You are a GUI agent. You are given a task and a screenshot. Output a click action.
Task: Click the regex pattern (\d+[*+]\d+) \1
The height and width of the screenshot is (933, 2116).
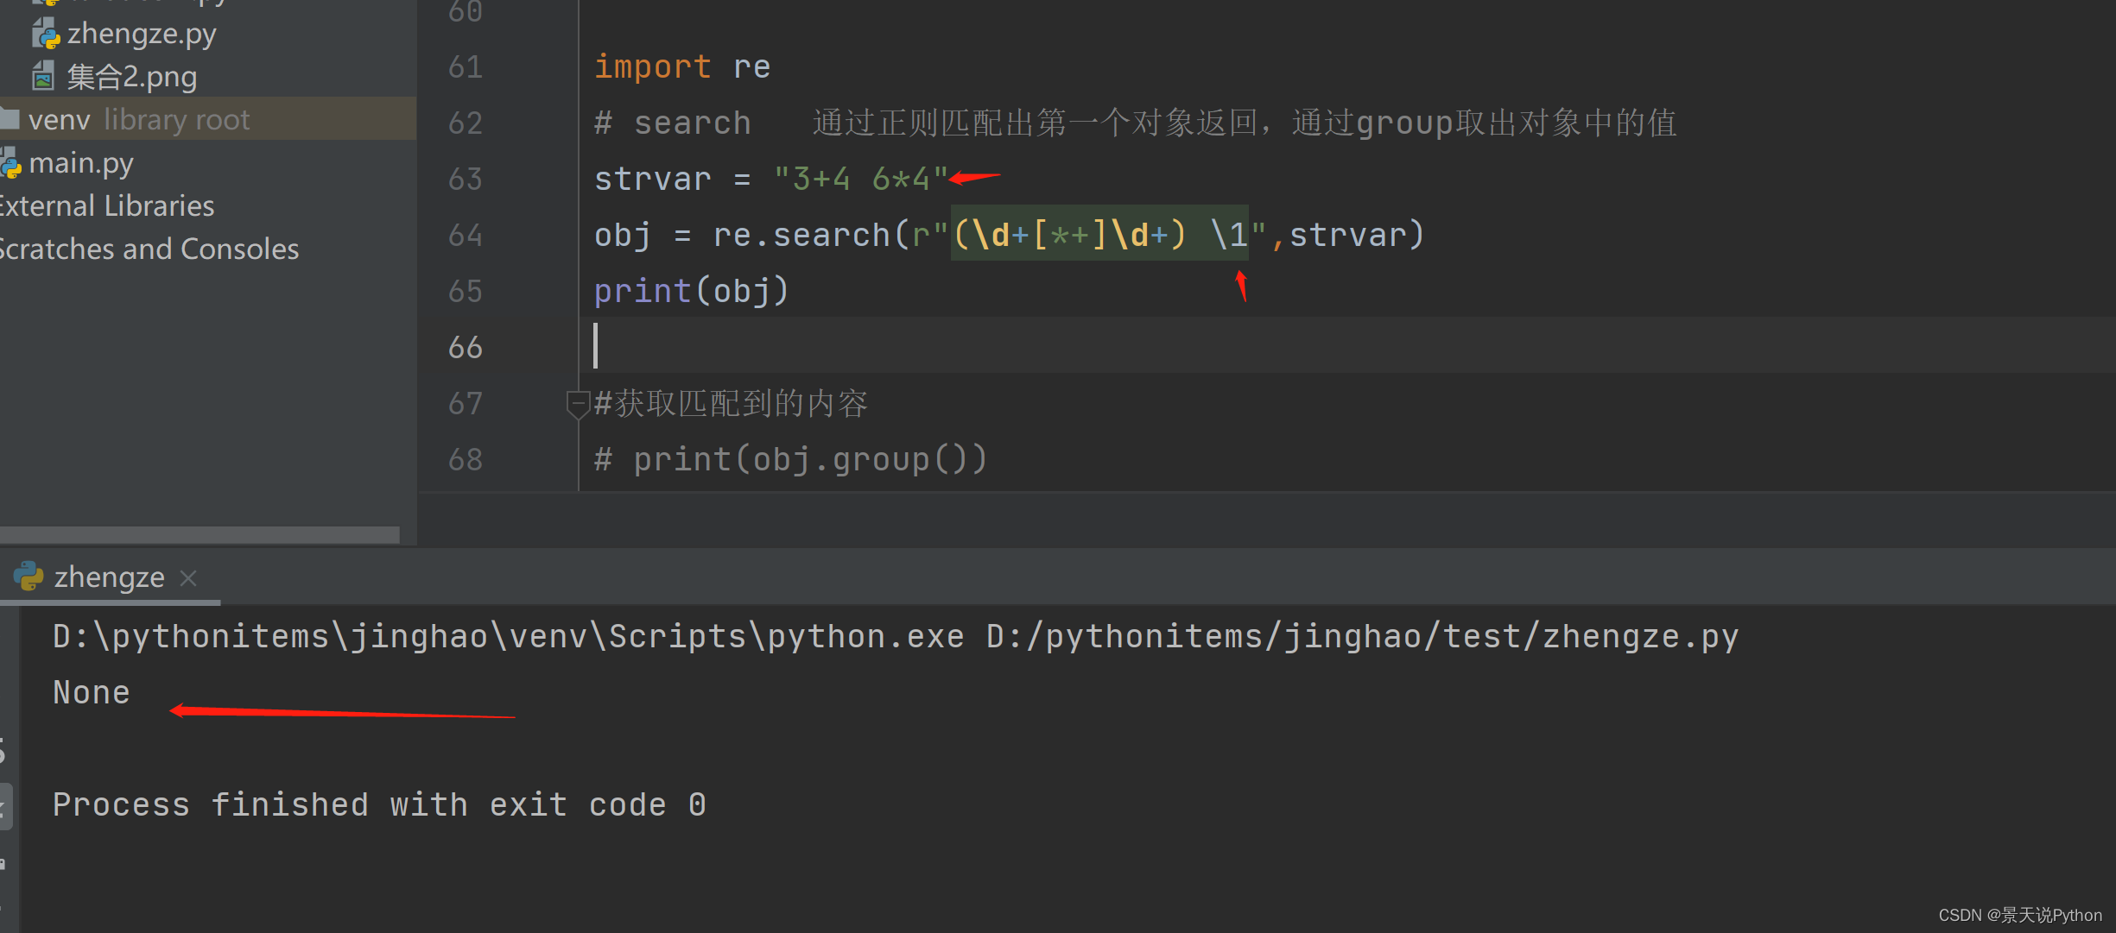coord(1100,235)
